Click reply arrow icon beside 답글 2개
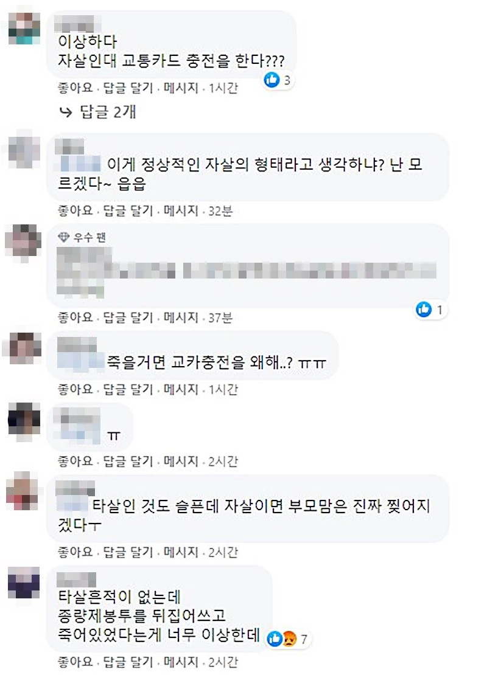487x675 pixels. point(66,112)
